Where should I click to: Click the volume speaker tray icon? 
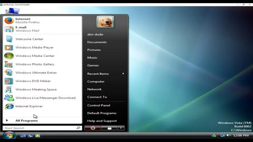pyautogui.click(x=228, y=135)
